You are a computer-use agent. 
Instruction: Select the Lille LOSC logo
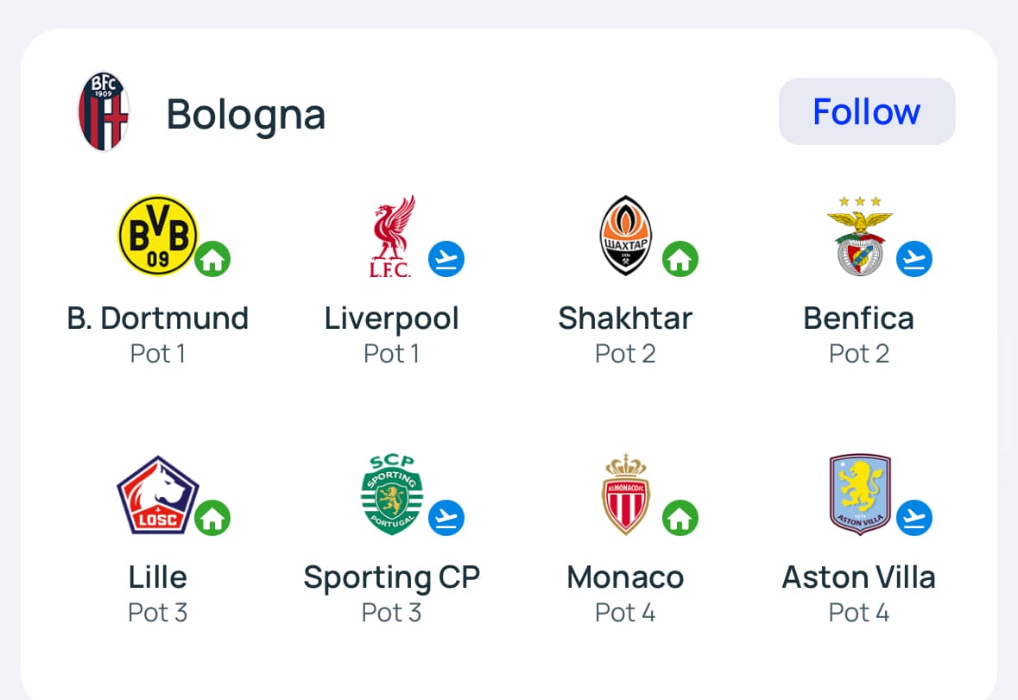157,495
